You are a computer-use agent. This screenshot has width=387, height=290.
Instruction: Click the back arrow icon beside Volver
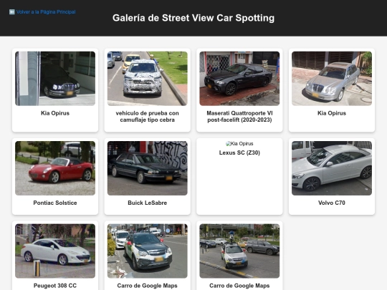[x=12, y=12]
